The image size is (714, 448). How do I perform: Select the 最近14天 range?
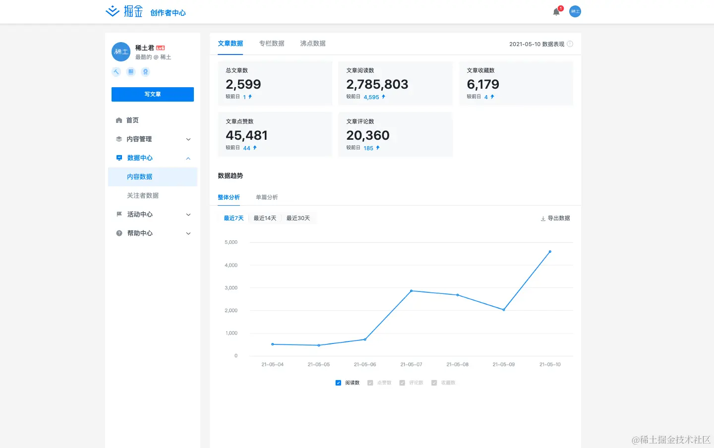(265, 219)
